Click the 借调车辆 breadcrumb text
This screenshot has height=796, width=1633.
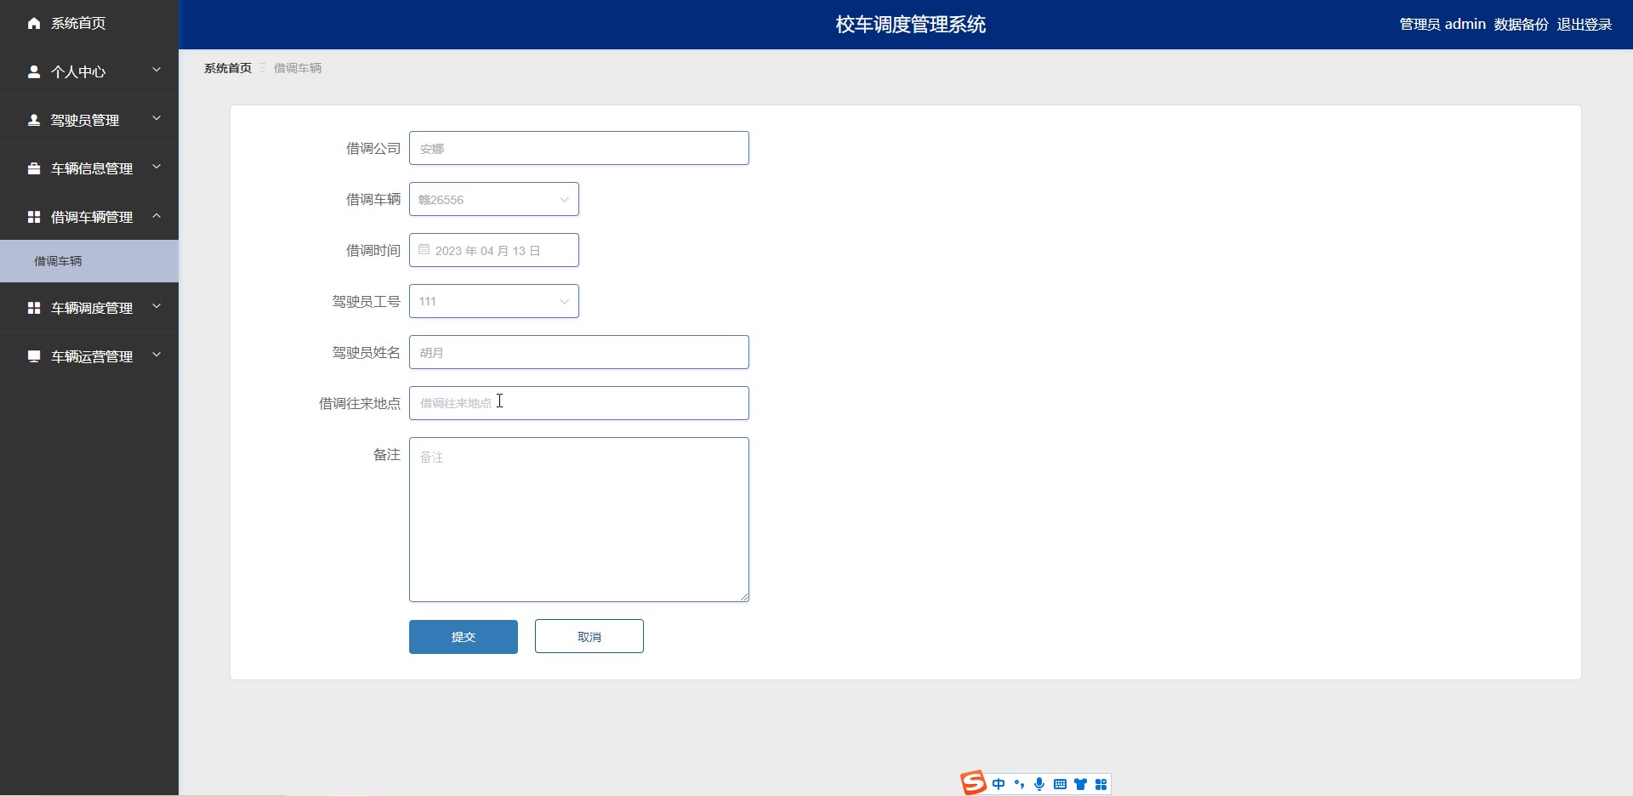point(298,68)
